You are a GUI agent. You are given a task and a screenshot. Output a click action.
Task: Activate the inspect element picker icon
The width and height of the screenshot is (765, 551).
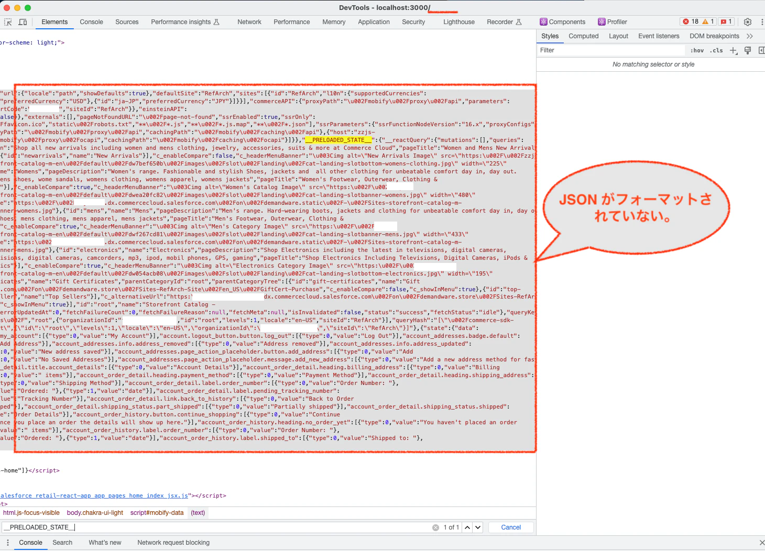[x=8, y=22]
